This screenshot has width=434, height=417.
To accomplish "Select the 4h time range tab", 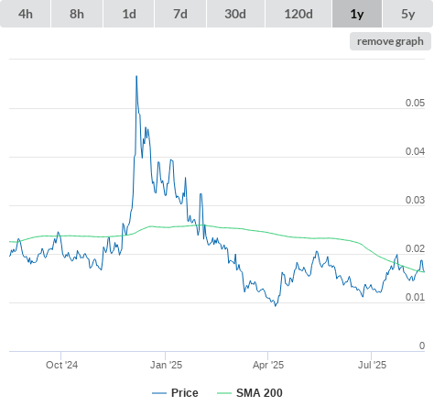I will pyautogui.click(x=26, y=14).
